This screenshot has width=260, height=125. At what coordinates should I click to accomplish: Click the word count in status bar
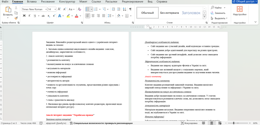28,123
